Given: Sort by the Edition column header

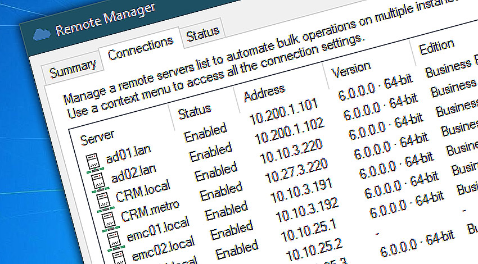Looking at the screenshot, I should (436, 47).
